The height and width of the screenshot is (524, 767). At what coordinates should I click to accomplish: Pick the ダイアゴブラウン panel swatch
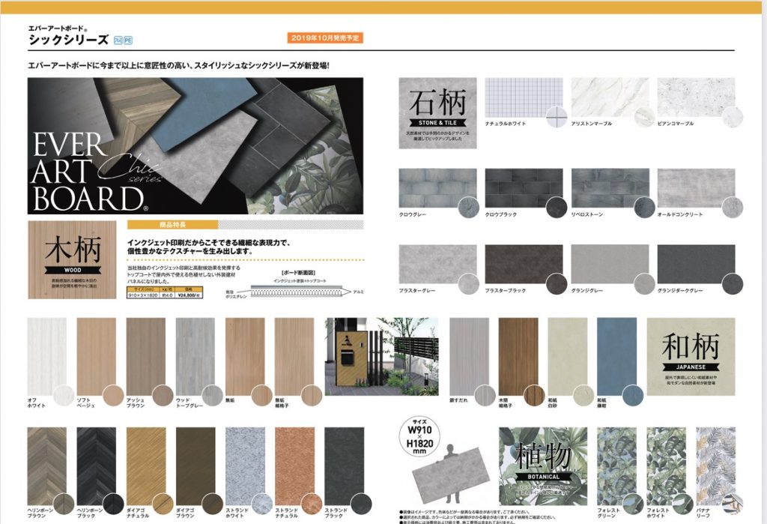[195, 466]
